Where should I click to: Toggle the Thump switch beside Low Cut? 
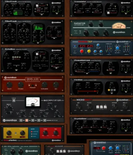click(18, 114)
